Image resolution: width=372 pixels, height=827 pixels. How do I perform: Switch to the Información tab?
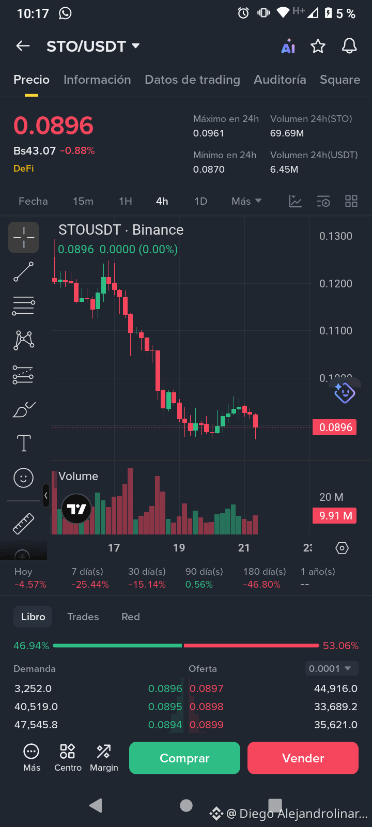(x=97, y=80)
